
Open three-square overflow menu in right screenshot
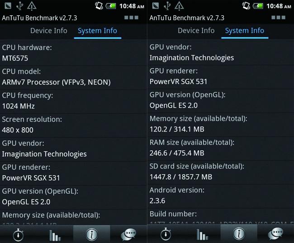click(x=279, y=18)
